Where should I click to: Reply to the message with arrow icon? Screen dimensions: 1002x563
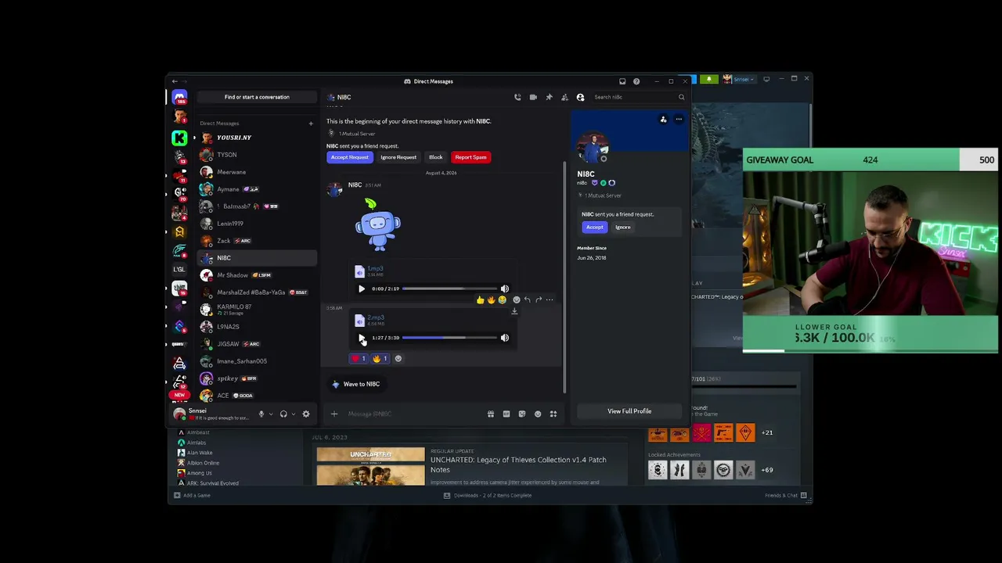pos(527,299)
